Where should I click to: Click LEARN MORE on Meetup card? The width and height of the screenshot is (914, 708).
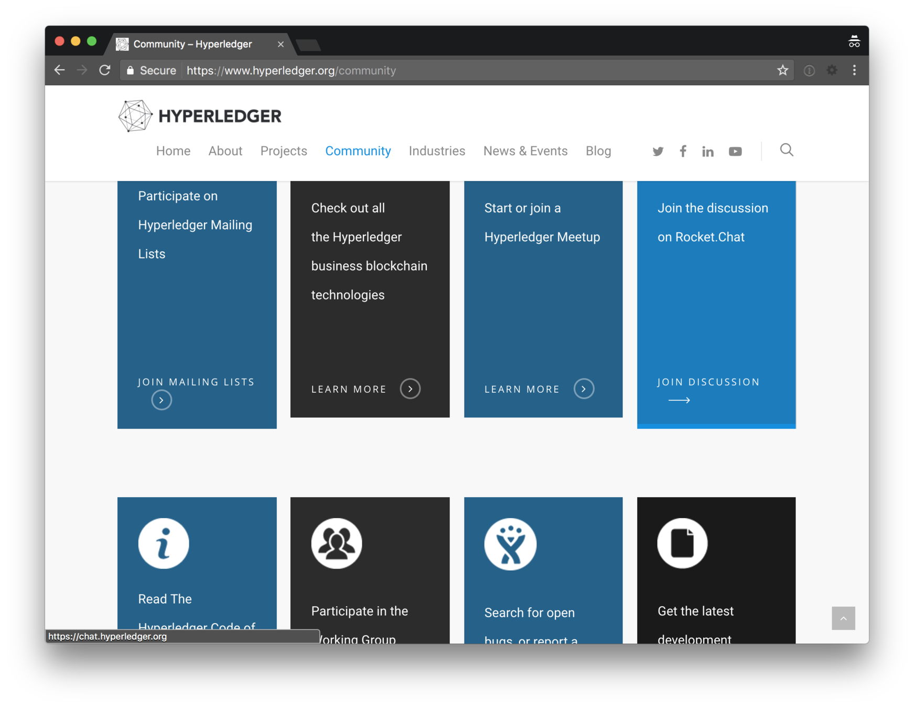click(x=522, y=389)
